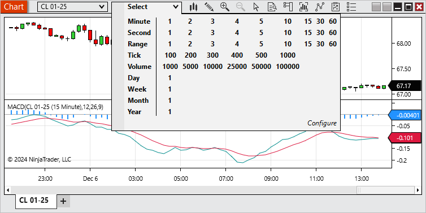The image size is (426, 213).
Task: Select the Drawing Tools pencil icon
Action: pos(209,7)
